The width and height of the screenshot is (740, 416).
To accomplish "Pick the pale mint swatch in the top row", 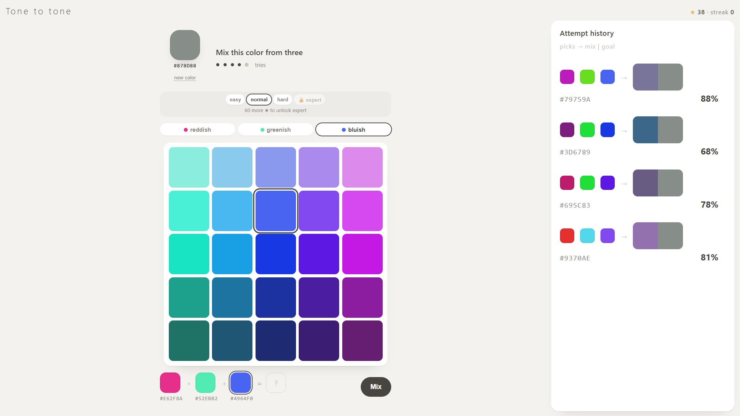I will click(x=189, y=167).
